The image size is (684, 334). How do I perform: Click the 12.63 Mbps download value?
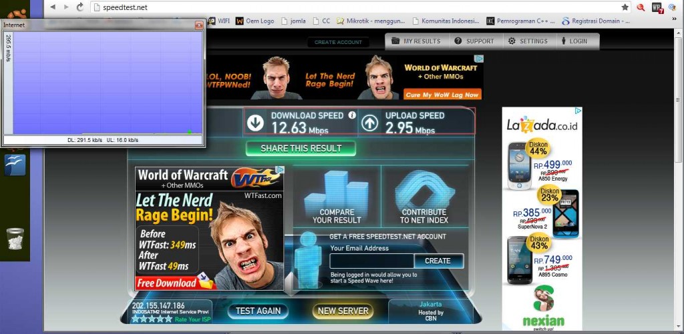pyautogui.click(x=300, y=129)
